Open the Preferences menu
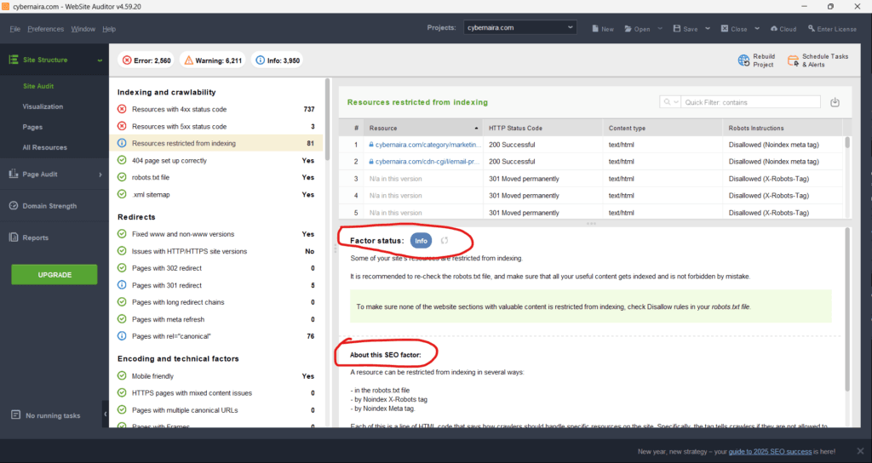Screen dimensions: 872x463 [46, 29]
